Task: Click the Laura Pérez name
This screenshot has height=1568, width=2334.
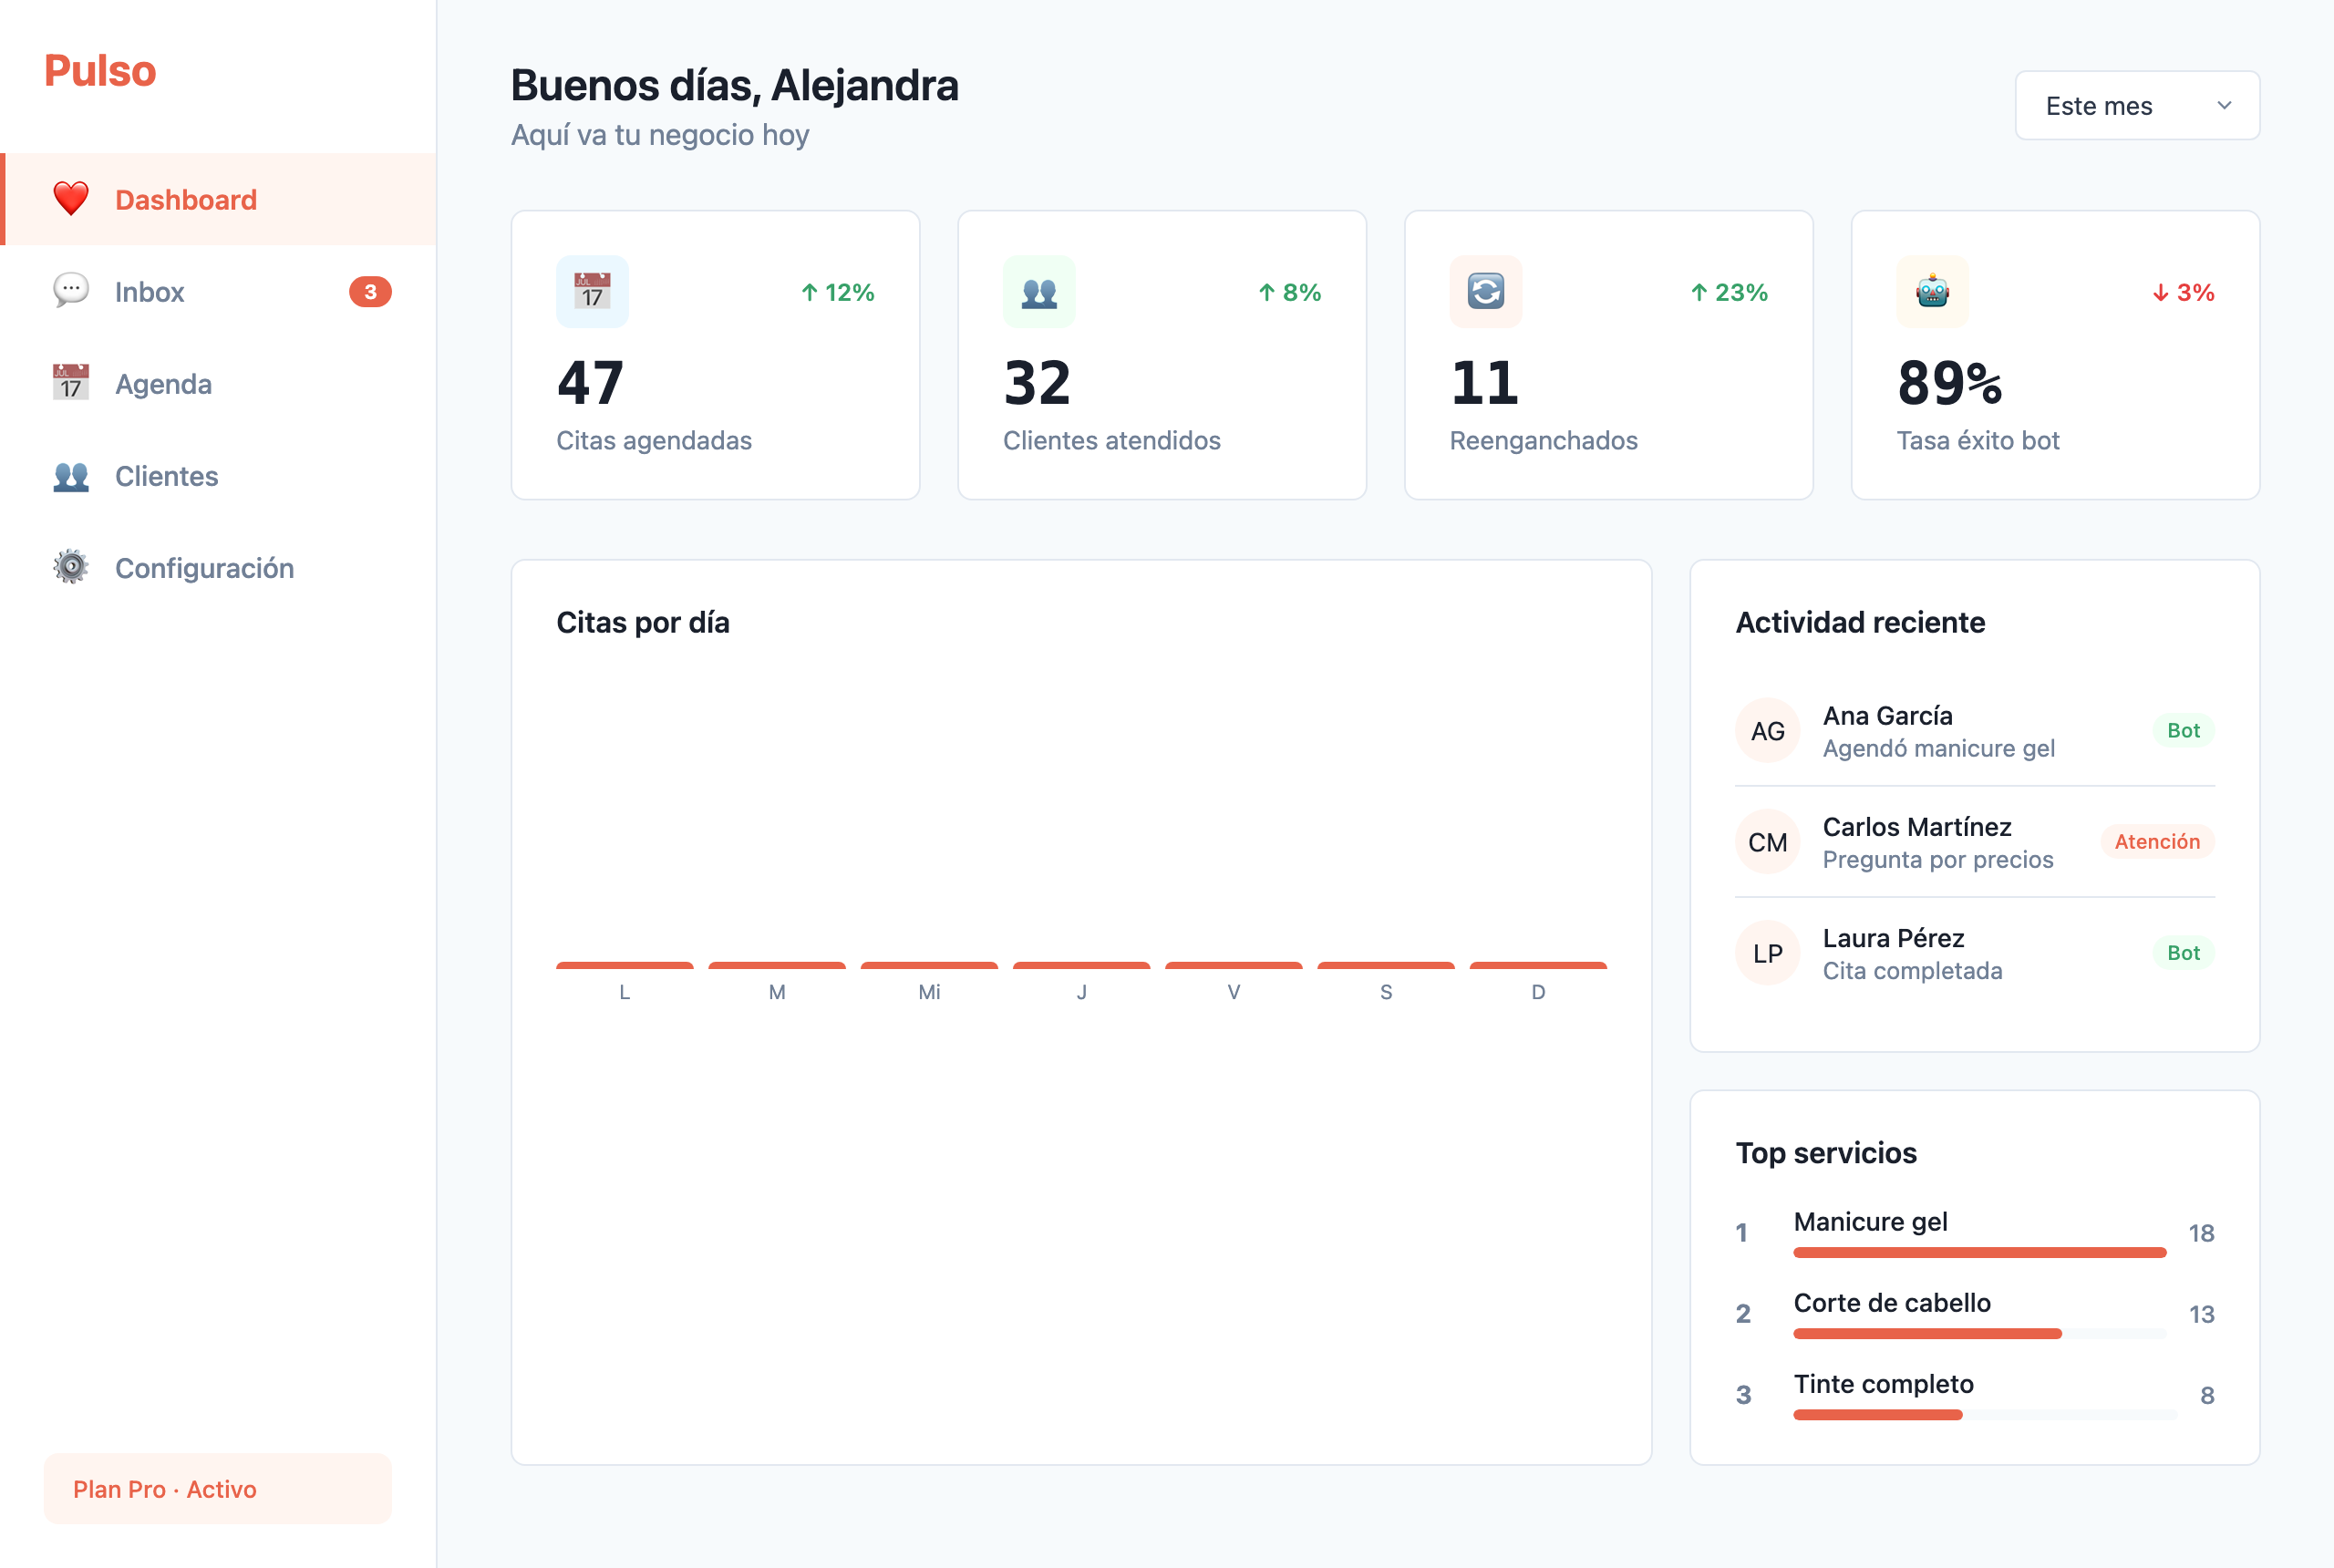Action: point(1893,937)
